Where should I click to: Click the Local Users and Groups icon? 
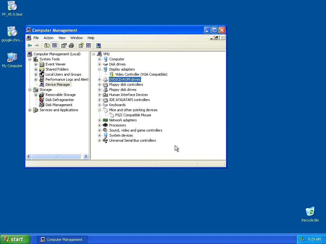click(42, 74)
